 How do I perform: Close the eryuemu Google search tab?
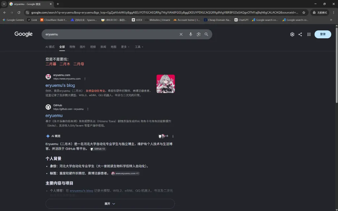tap(51, 4)
